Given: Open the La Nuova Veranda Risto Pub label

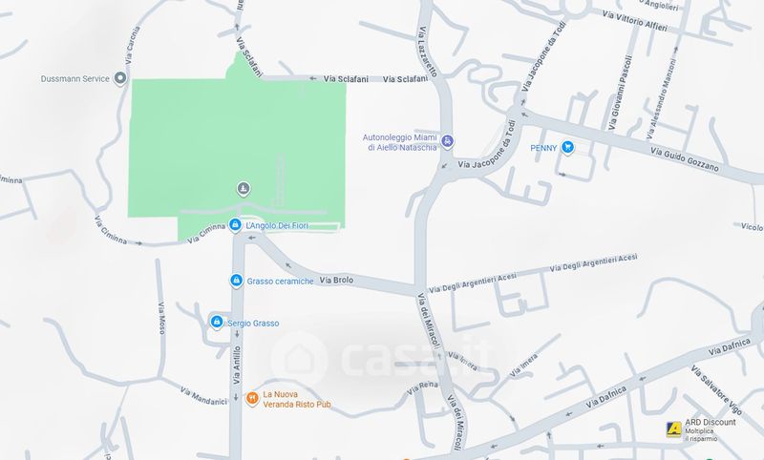Looking at the screenshot, I should click(297, 399).
